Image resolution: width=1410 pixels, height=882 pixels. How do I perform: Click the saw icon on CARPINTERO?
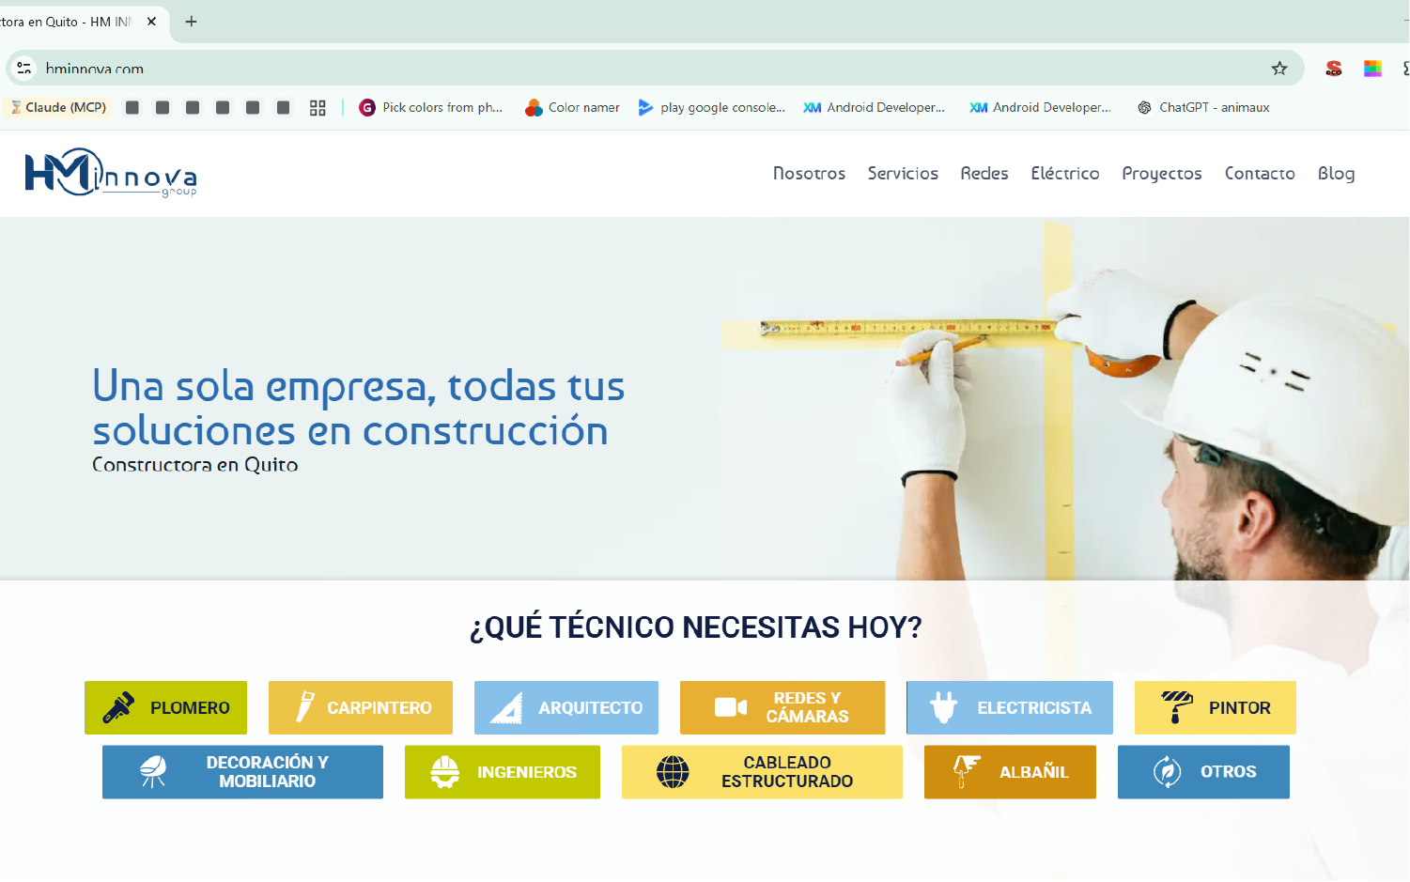(x=304, y=706)
